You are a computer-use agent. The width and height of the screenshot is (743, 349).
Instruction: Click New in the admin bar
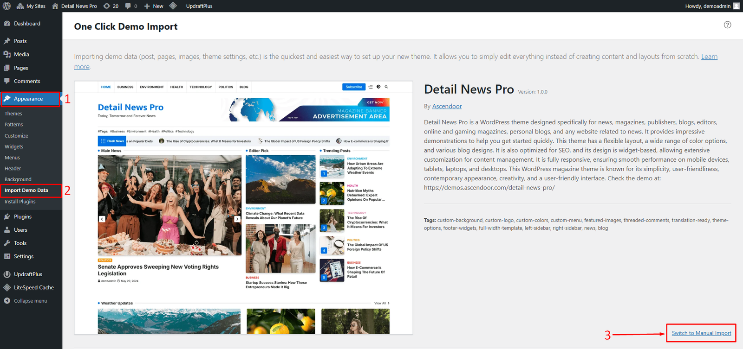[154, 6]
